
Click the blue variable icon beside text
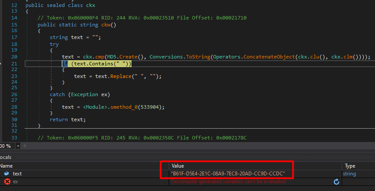pyautogui.click(x=6, y=174)
